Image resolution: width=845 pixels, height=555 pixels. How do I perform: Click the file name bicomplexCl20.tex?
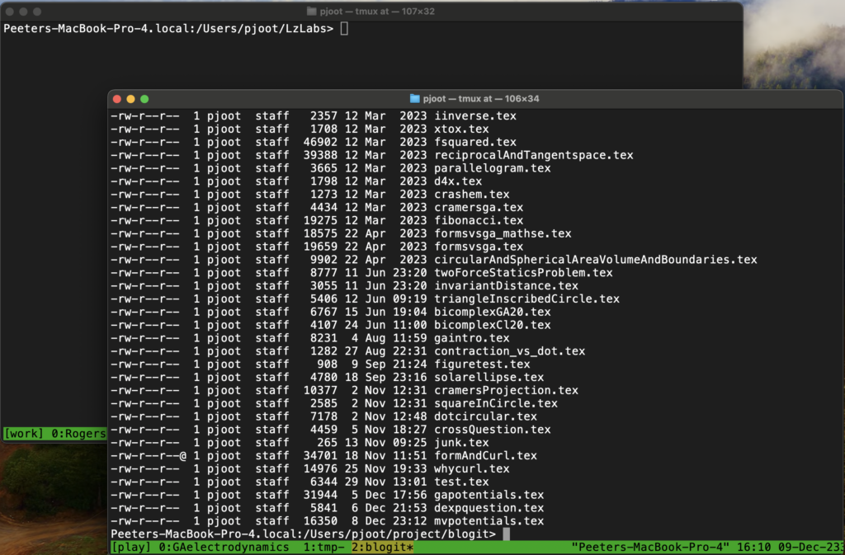[493, 325]
